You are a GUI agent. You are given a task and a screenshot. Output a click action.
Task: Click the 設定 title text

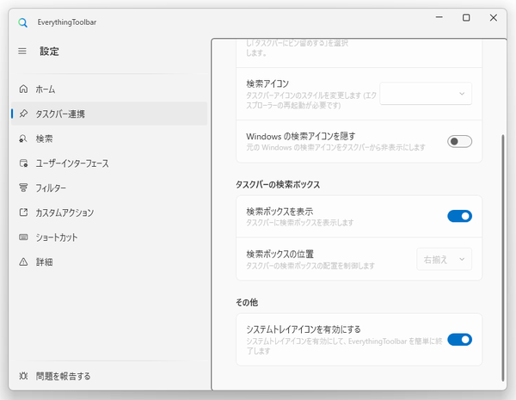click(x=49, y=51)
